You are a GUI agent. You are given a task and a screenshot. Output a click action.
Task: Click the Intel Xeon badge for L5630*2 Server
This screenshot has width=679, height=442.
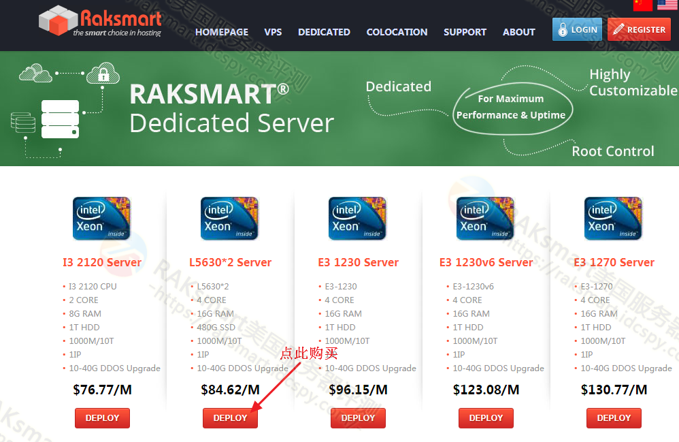tap(229, 218)
